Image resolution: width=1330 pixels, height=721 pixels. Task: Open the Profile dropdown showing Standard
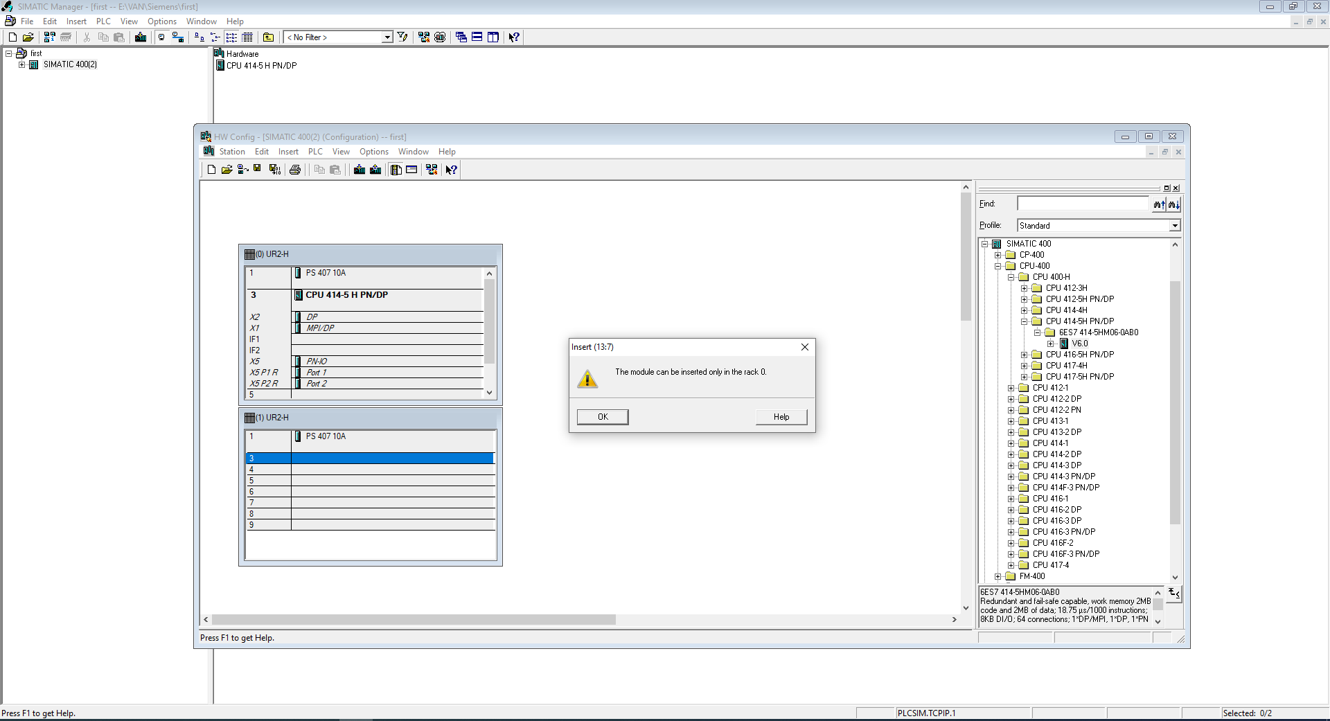click(1175, 226)
